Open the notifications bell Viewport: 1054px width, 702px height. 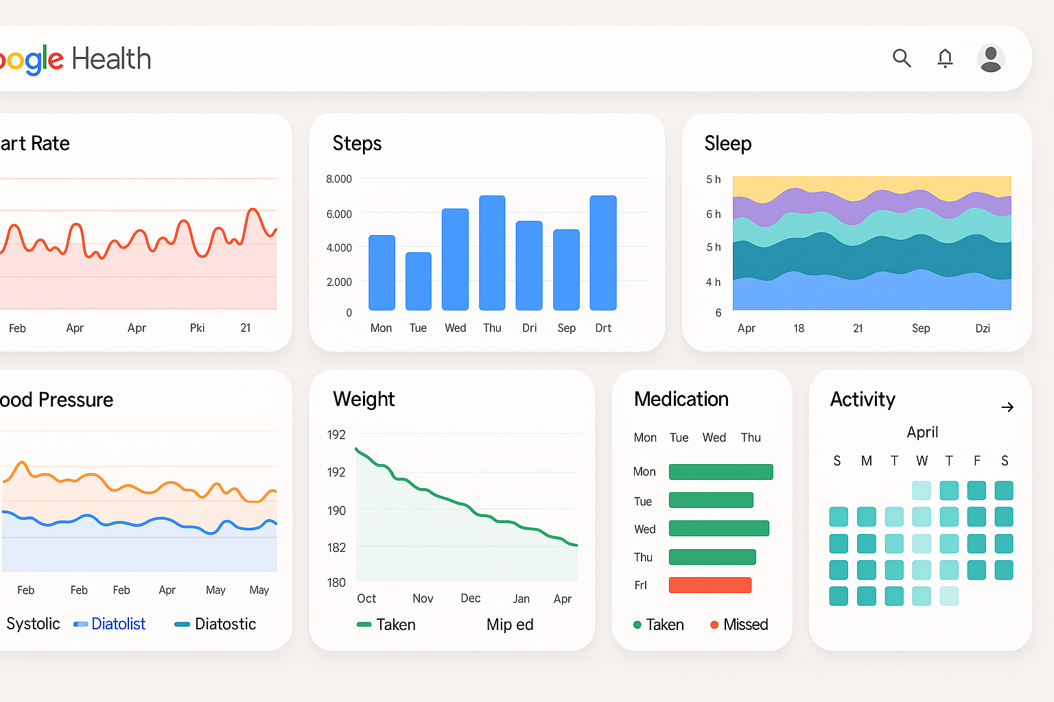coord(945,58)
